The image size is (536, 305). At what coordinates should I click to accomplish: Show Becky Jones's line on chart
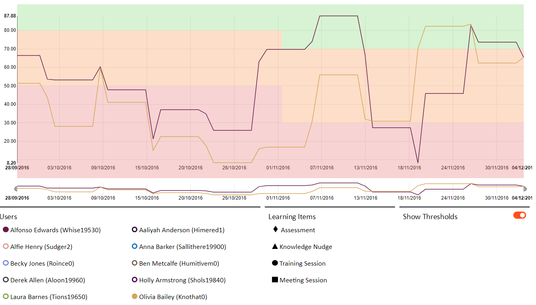[6, 263]
